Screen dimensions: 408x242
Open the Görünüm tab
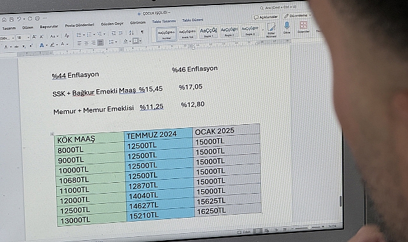coord(137,23)
